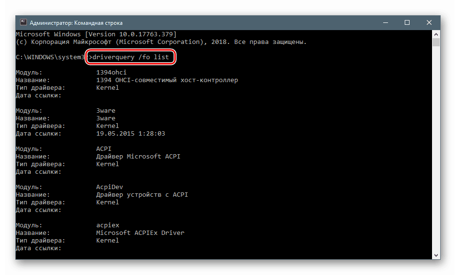
Task: Click the title text 'Администратор: Командная строка'
Action: coord(76,23)
